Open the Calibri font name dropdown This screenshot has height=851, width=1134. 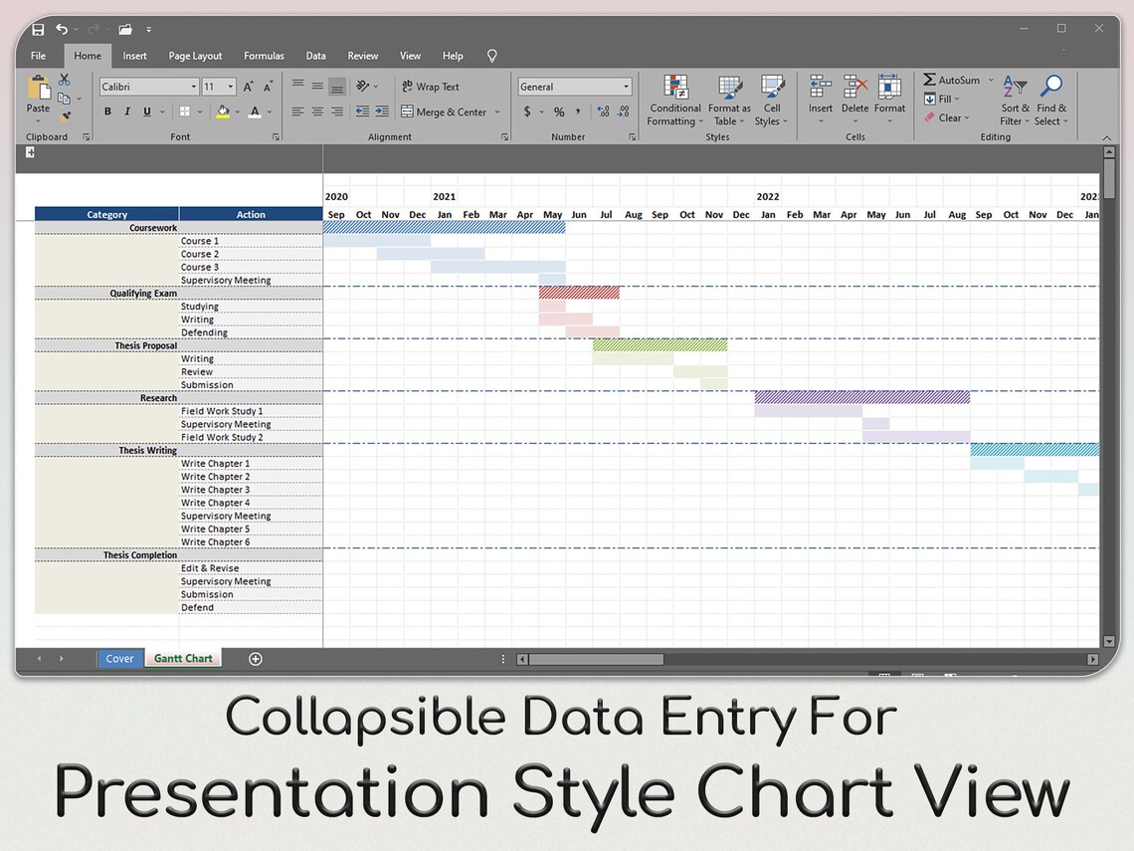click(194, 87)
